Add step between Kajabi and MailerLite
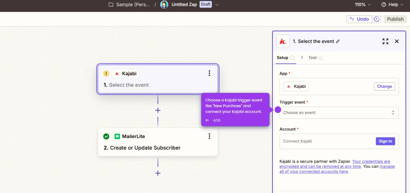The width and height of the screenshot is (410, 193). click(x=158, y=110)
